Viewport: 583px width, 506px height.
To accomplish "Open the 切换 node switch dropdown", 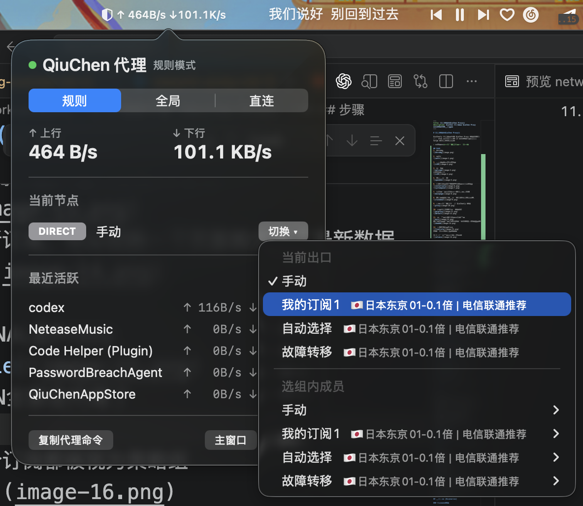I will pos(283,231).
